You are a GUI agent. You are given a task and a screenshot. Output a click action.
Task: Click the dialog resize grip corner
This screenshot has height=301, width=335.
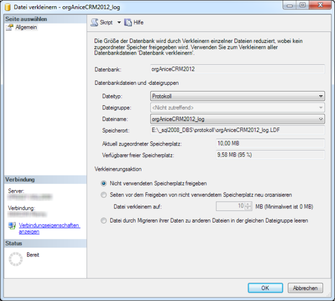pyautogui.click(x=328, y=295)
